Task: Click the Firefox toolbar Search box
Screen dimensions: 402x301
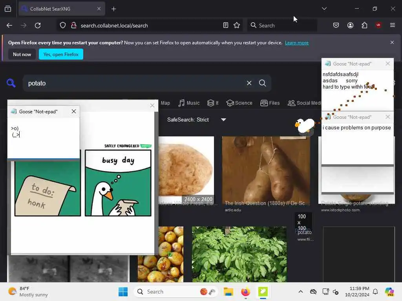Action: click(x=282, y=25)
